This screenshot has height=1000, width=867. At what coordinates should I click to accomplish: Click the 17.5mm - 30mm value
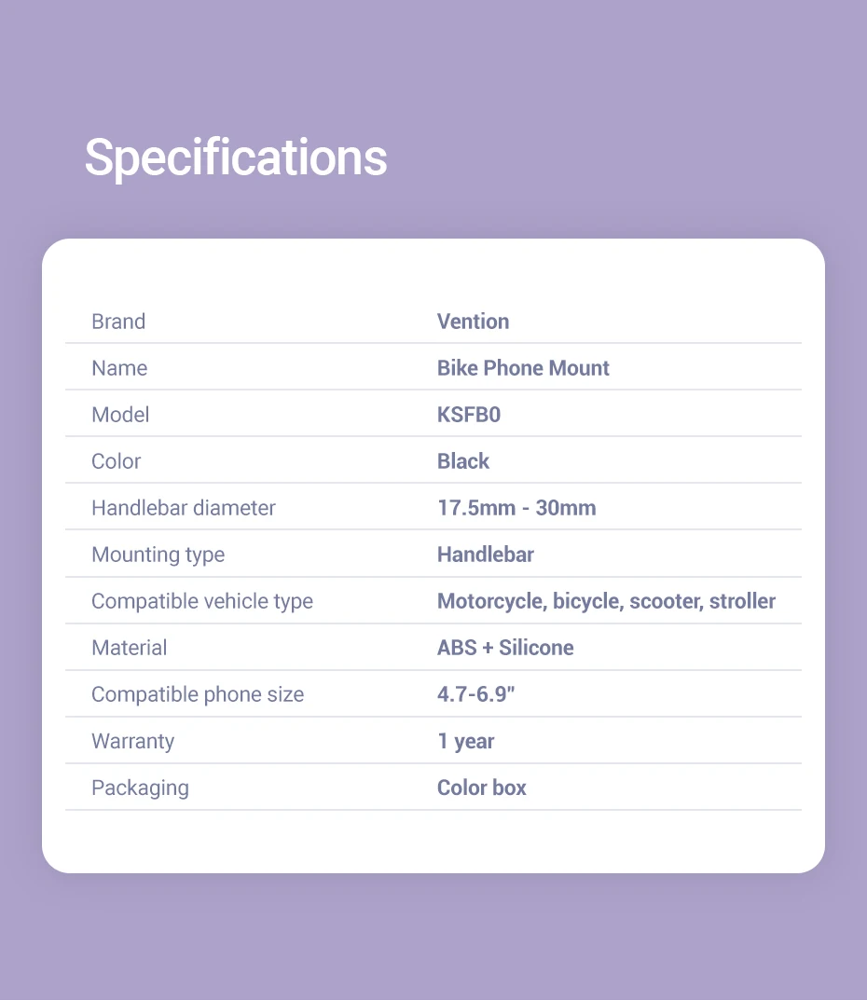coord(516,508)
